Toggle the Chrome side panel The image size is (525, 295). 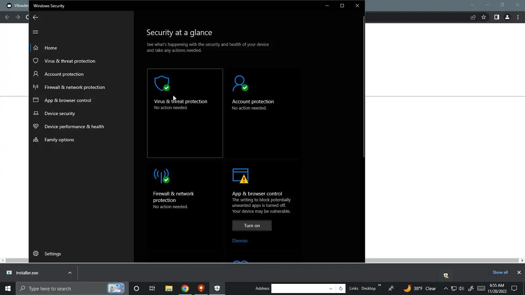coord(497,17)
